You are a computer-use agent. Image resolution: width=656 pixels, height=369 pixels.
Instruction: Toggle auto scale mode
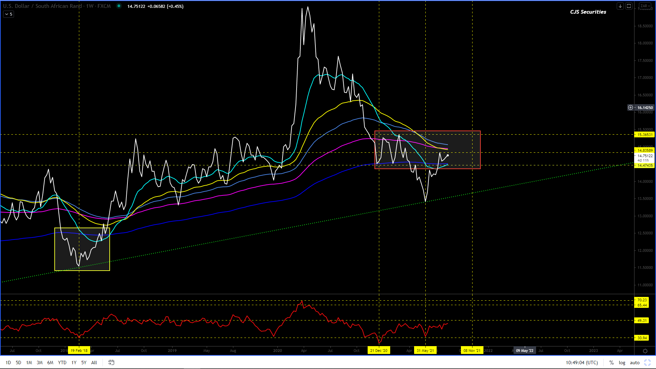tap(635, 363)
